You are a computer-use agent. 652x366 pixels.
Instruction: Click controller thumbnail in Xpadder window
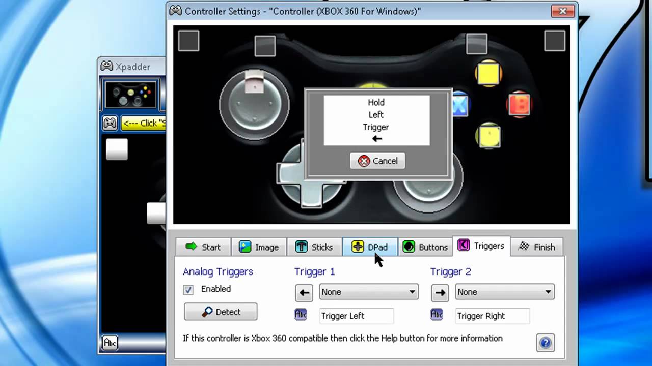click(131, 95)
